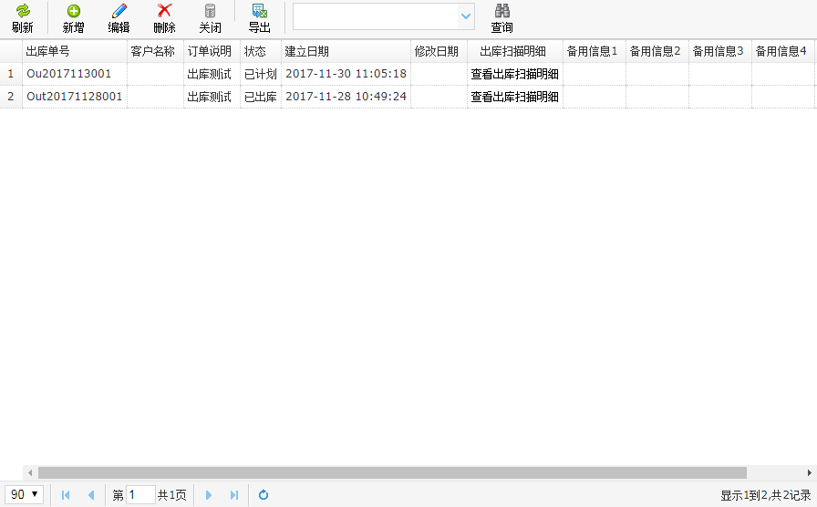This screenshot has height=507, width=817.
Task: Click scrollbar right arrow
Action: pos(809,472)
